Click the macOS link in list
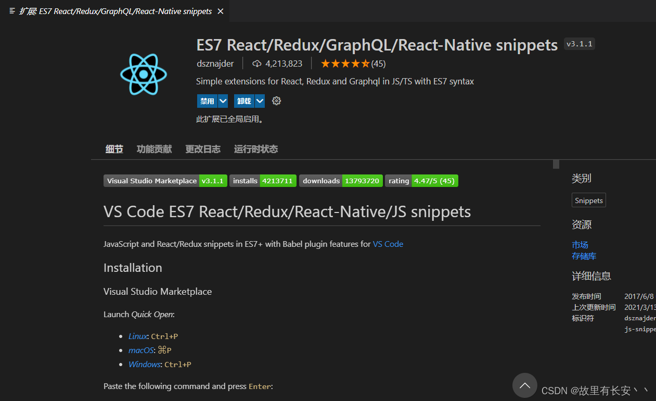 (141, 350)
